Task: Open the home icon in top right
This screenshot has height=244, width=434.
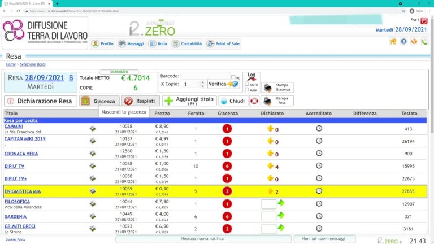Action: 393,41
